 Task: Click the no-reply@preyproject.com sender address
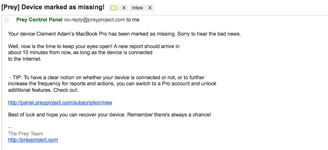94,20
